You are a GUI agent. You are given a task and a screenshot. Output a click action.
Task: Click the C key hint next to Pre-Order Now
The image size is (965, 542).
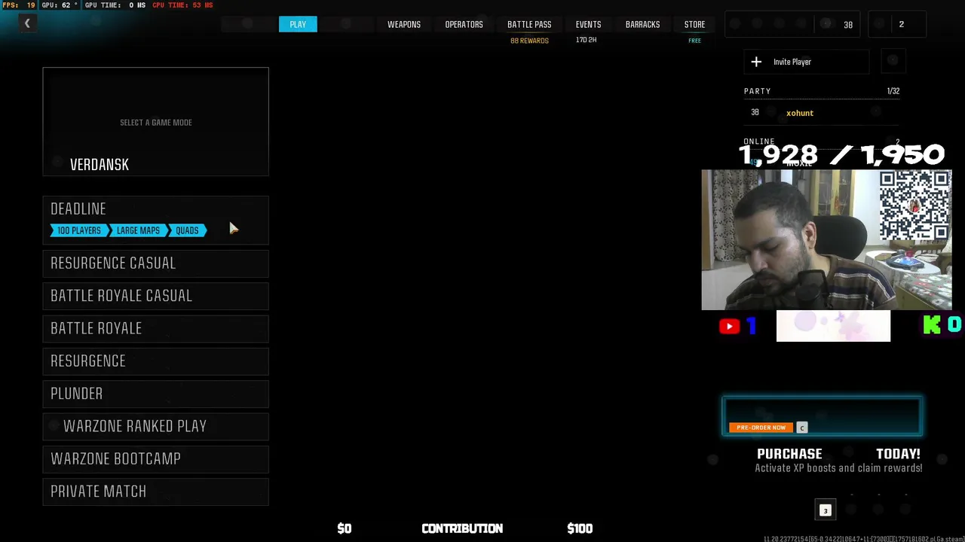click(802, 428)
